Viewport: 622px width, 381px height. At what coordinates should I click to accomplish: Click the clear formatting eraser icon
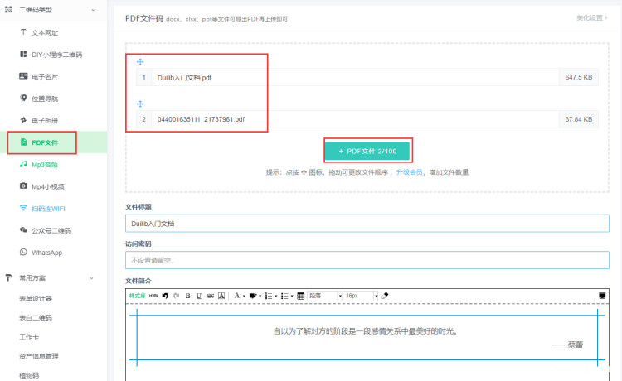tap(385, 296)
